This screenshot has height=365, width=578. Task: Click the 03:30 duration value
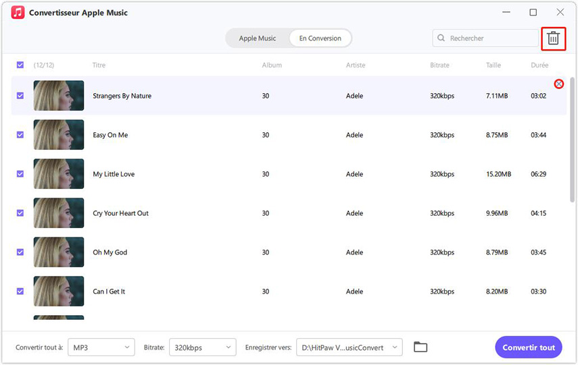click(539, 291)
